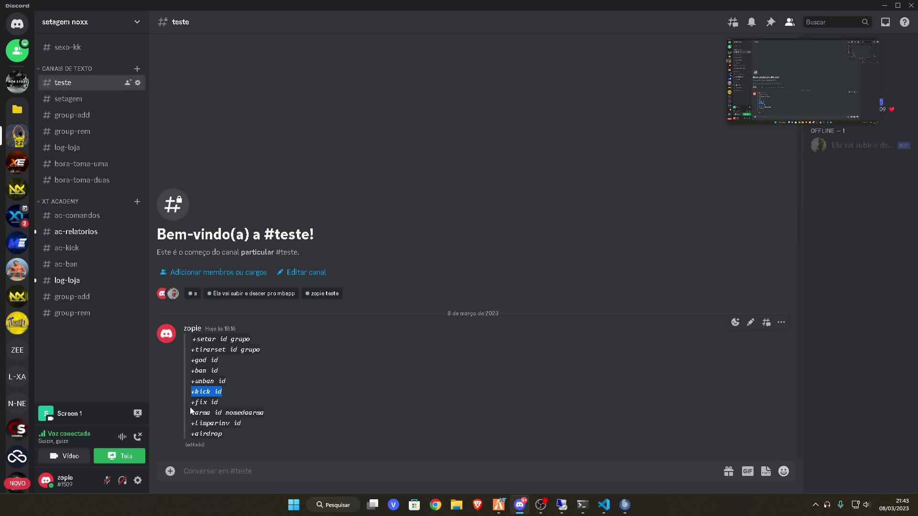Open the notification settings bell icon

[751, 22]
